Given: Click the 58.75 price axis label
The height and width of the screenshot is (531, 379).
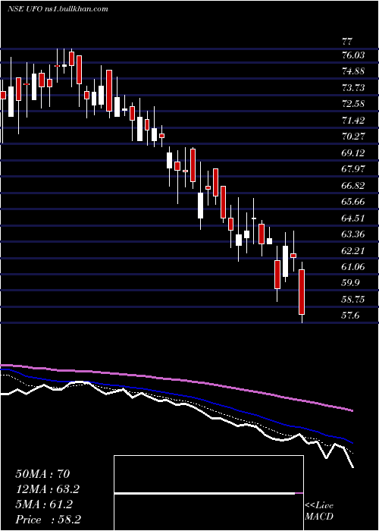Looking at the screenshot, I should click(353, 300).
